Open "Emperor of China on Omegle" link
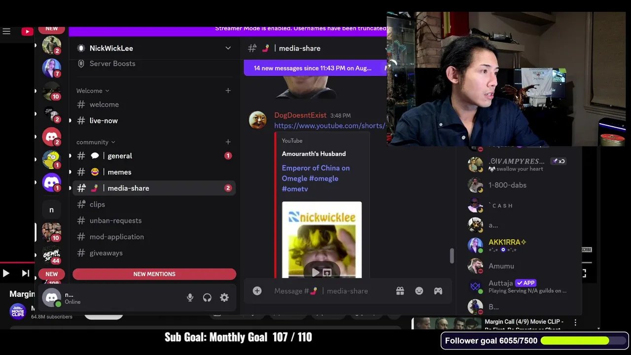 click(316, 178)
